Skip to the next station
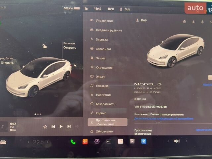The image size is (212, 159). click(x=69, y=127)
